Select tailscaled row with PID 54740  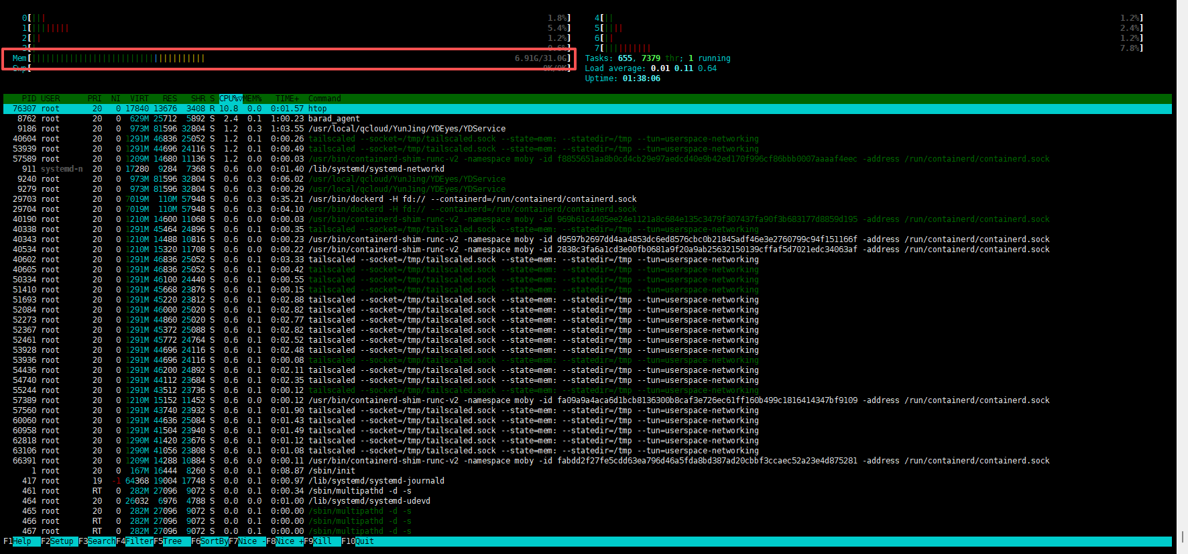587,380
